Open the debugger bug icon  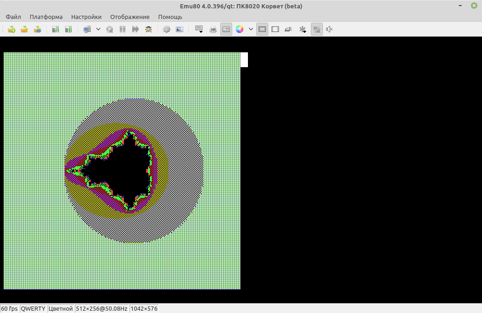click(148, 29)
